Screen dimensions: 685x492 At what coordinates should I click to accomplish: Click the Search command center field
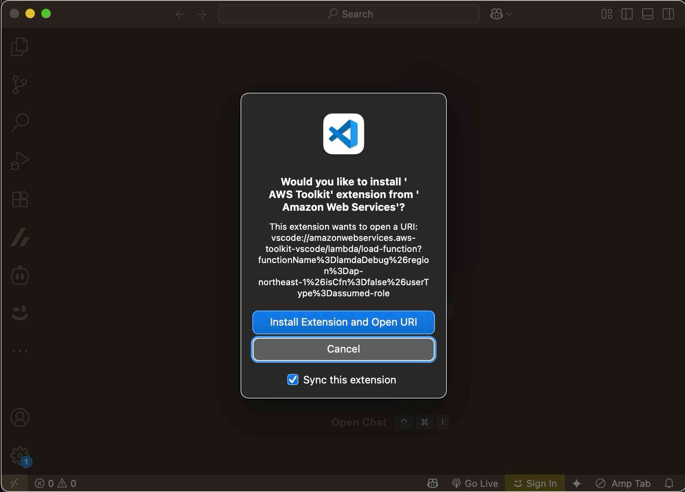(x=349, y=14)
